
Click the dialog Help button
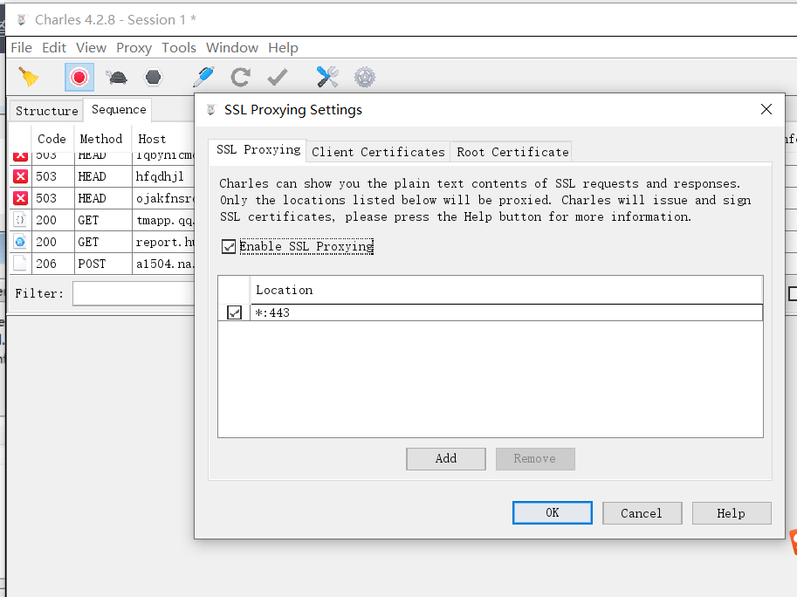[x=732, y=513]
